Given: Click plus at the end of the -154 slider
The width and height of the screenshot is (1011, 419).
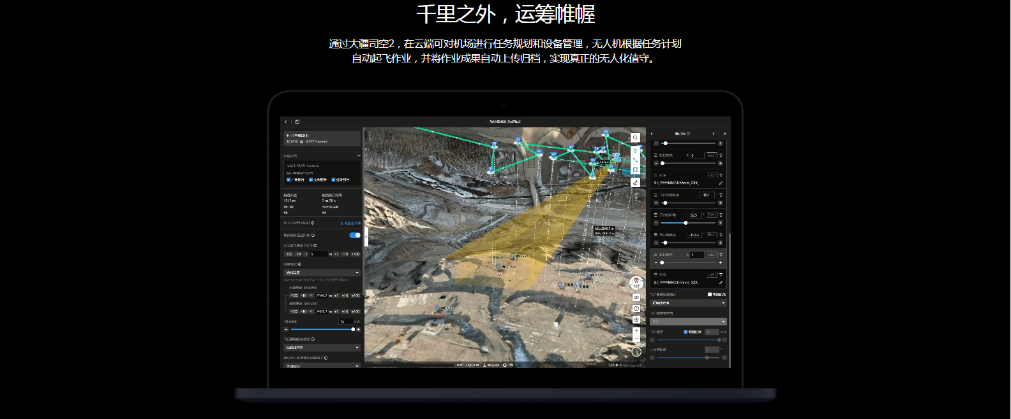Looking at the screenshot, I should (x=720, y=203).
